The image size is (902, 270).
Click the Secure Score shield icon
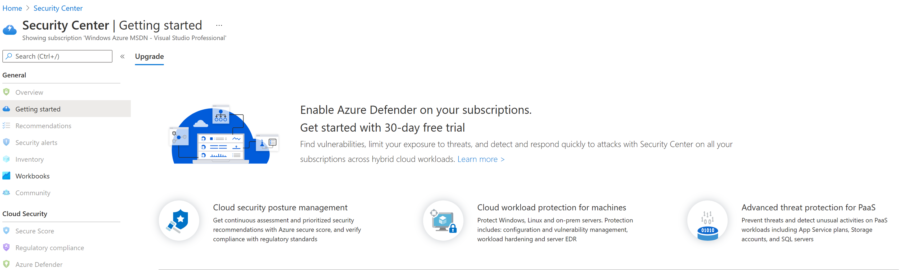pyautogui.click(x=6, y=230)
